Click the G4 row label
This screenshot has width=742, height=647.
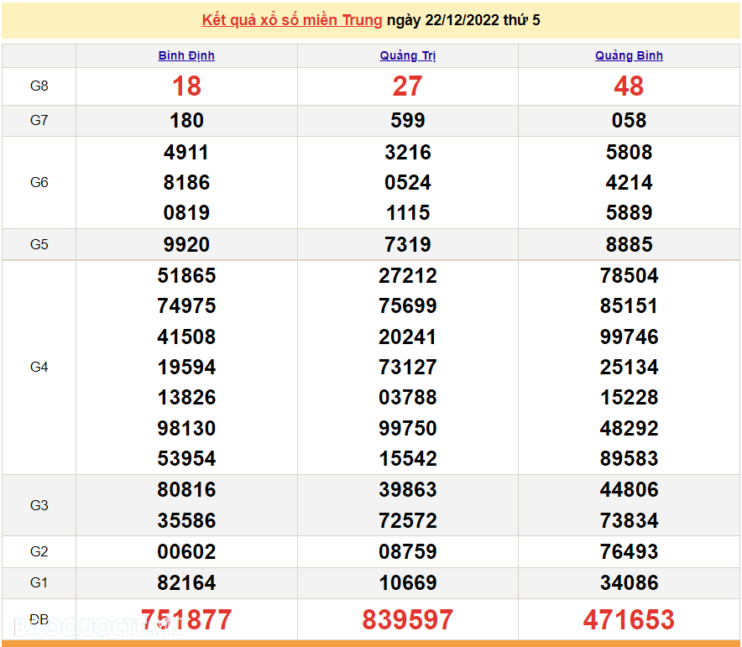[x=39, y=368]
